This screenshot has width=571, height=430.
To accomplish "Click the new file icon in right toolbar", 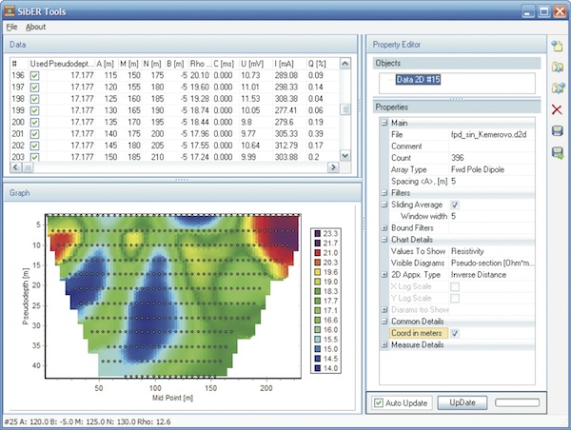I will coord(557,45).
